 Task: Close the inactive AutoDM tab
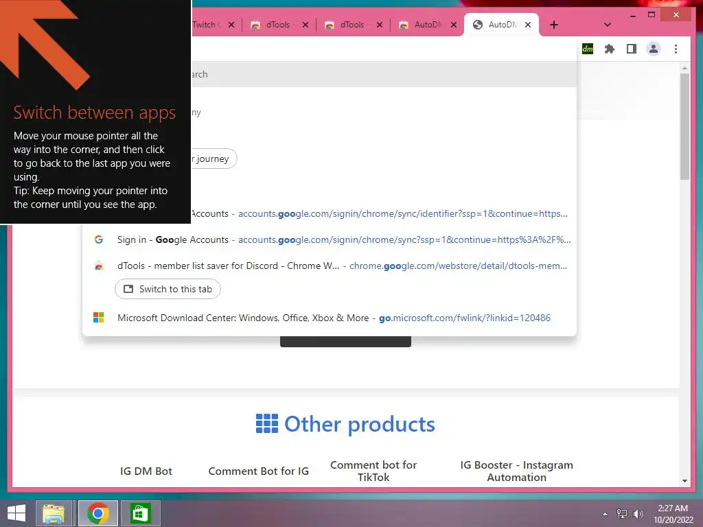pos(454,25)
